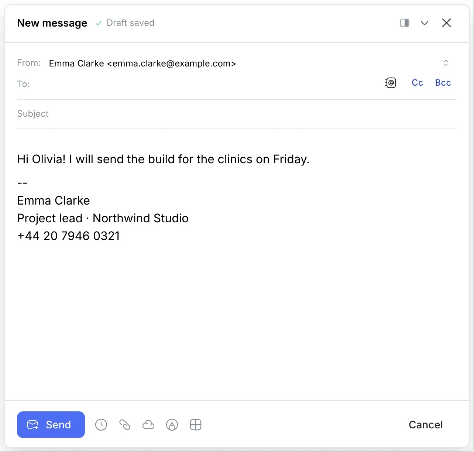Send the email with the Send button

51,425
